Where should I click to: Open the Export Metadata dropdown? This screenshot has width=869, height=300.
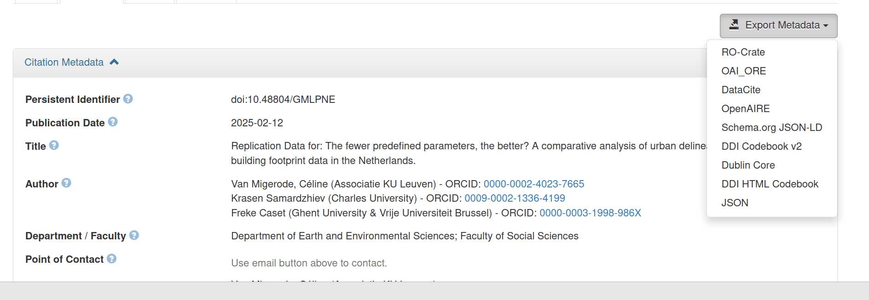point(778,26)
